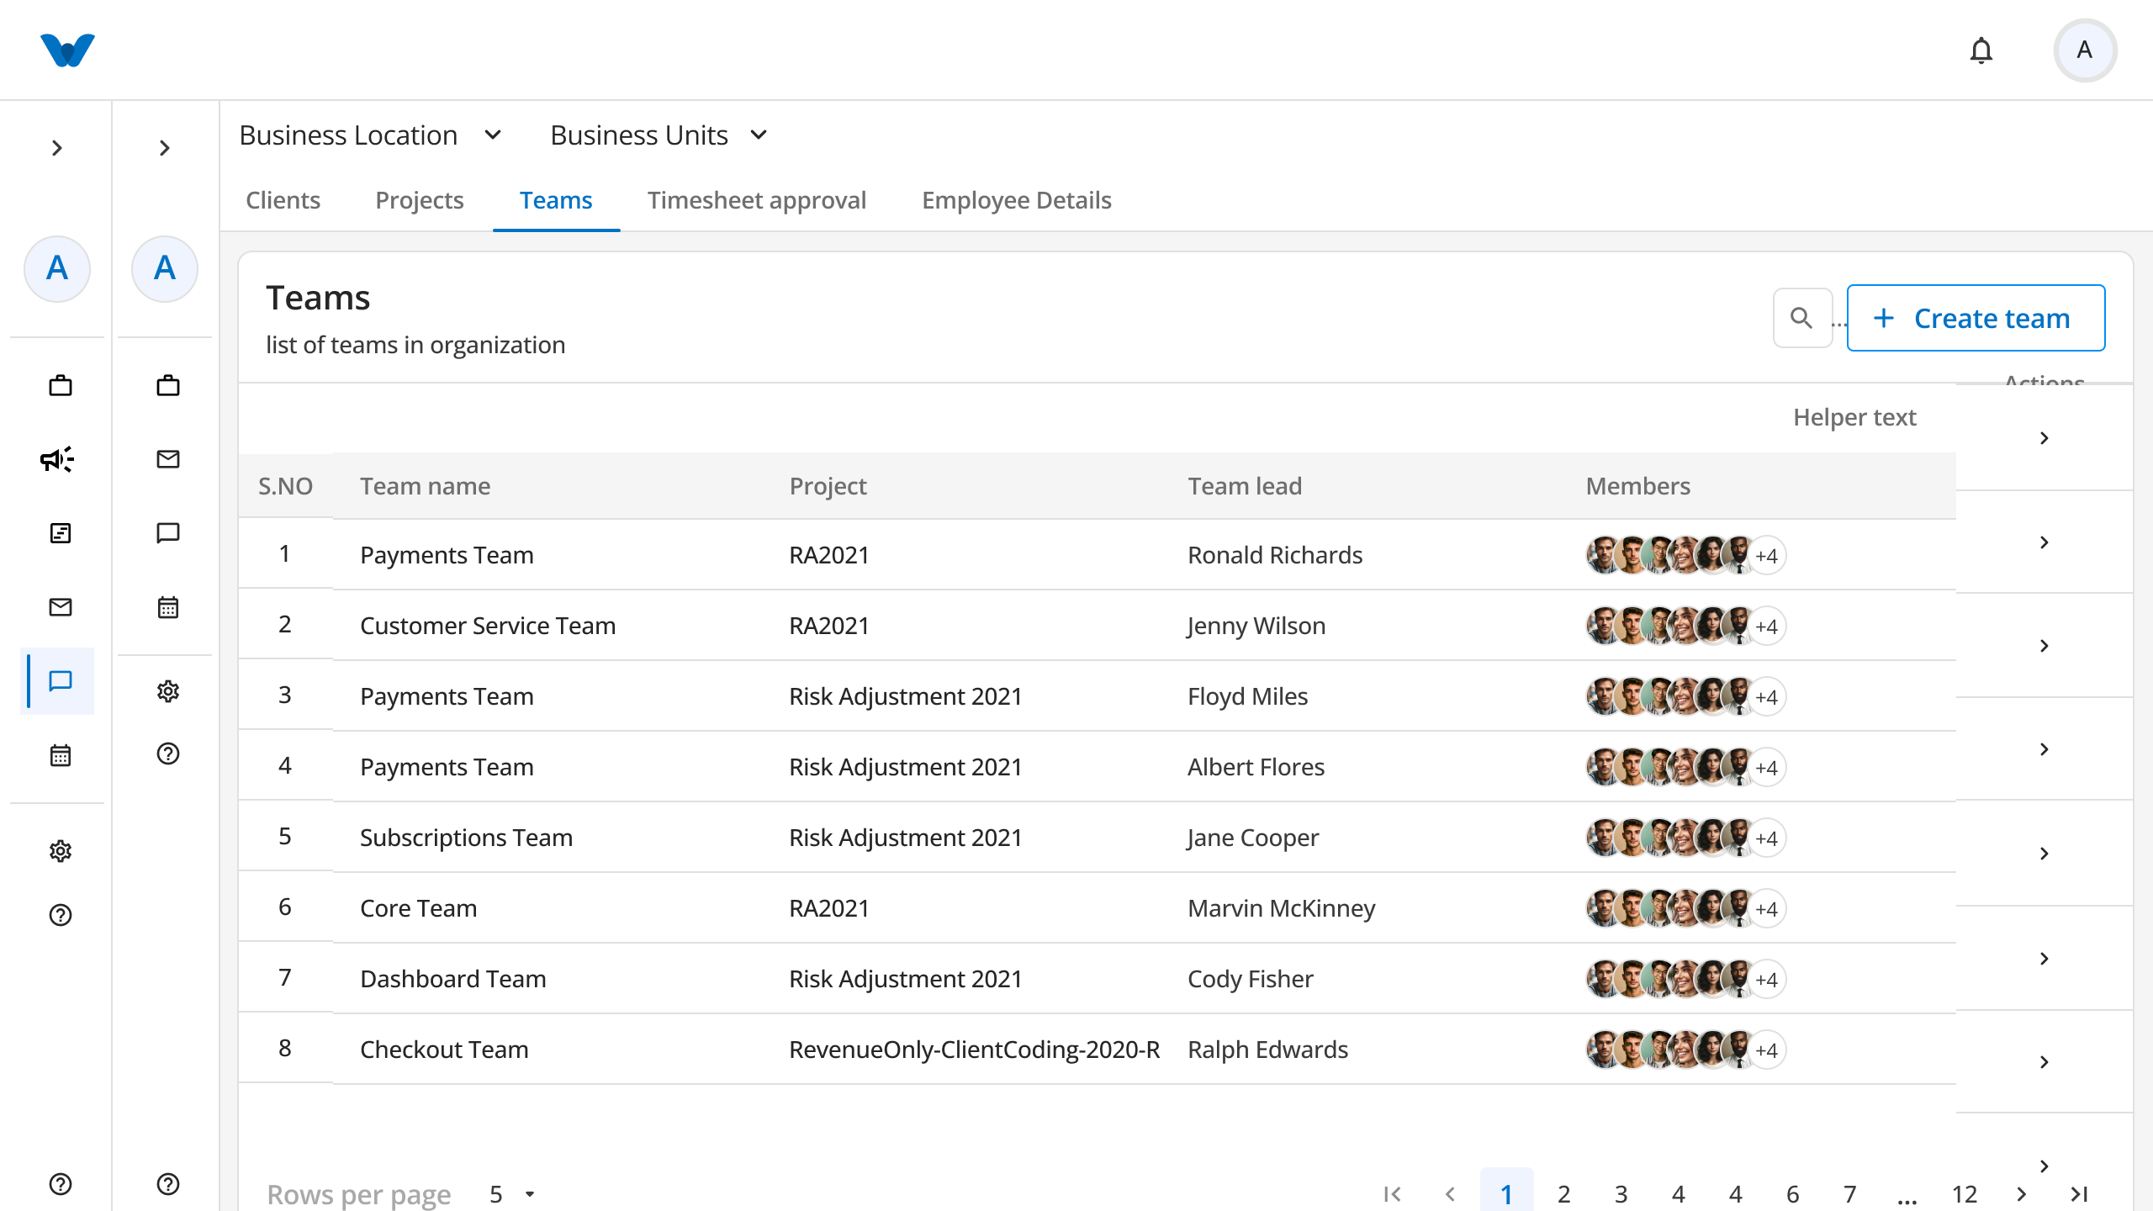Open the user avatar menu in header
This screenshot has height=1211, width=2153.
(2085, 50)
